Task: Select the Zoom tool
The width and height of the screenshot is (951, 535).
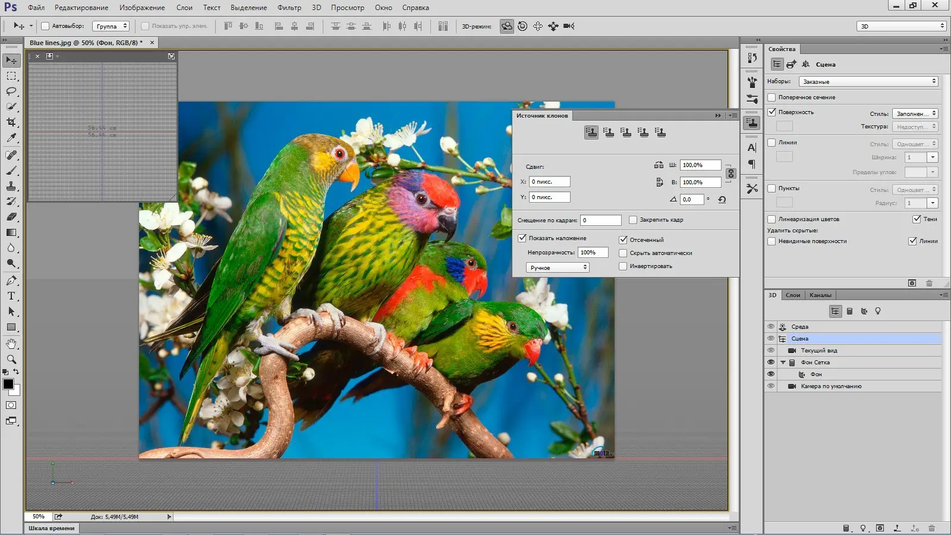Action: tap(11, 359)
